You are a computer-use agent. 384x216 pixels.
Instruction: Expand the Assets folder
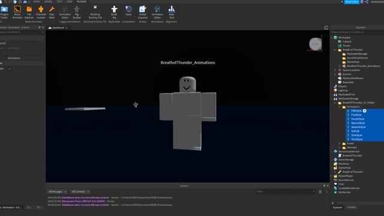coord(340,143)
